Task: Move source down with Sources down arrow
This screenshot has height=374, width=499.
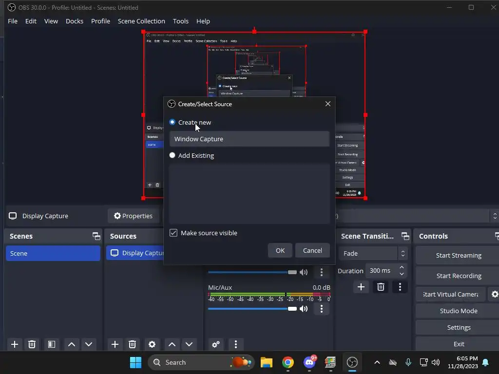Action: pyautogui.click(x=189, y=344)
